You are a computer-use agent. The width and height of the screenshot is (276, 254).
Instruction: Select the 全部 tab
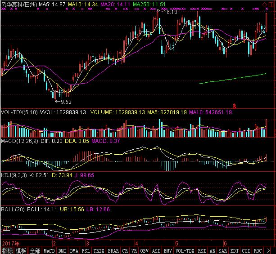point(35,251)
